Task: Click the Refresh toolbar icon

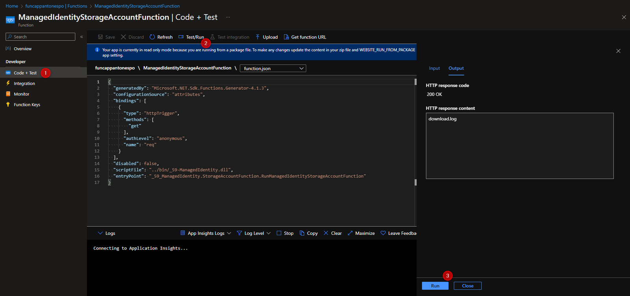Action: 152,37
